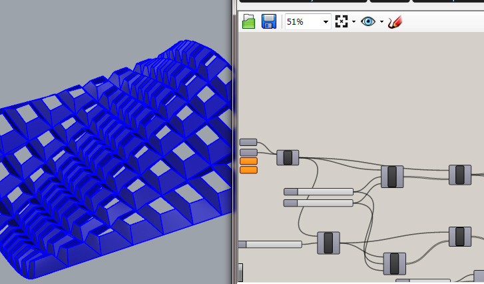Image resolution: width=484 pixels, height=284 pixels.
Task: Open the 51% zoom level dropdown arrow
Action: (x=326, y=22)
